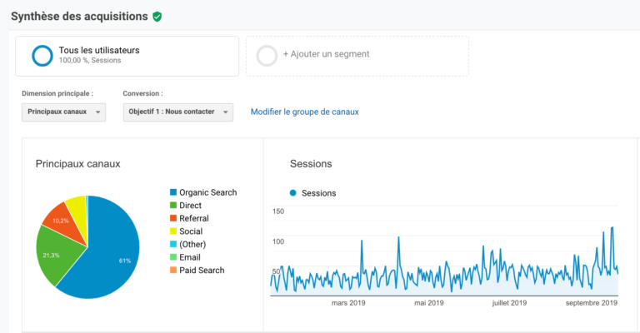Screen dimensions: 640x333
Task: Click the blue circle segment icon
Action: tap(42, 56)
